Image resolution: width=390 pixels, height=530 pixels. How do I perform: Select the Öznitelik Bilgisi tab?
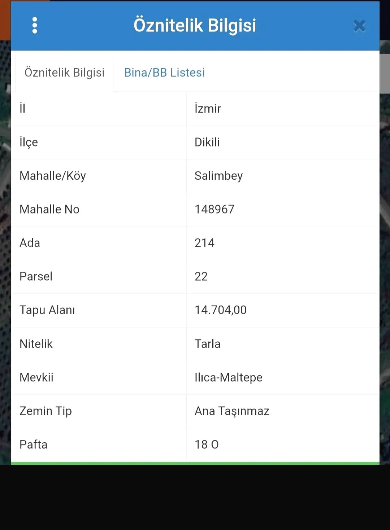tap(64, 73)
